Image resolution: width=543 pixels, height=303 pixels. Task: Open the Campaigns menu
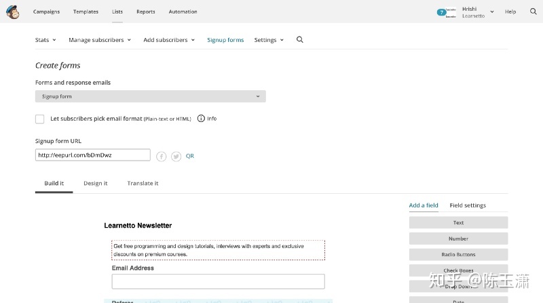tap(46, 12)
